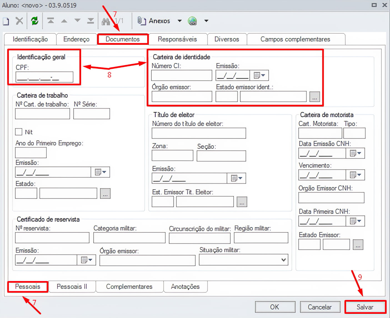Open the Situação militar dropdown

click(283, 260)
